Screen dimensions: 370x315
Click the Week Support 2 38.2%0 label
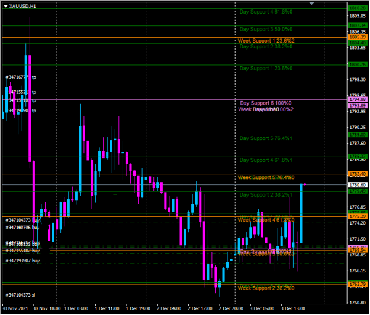point(266,288)
